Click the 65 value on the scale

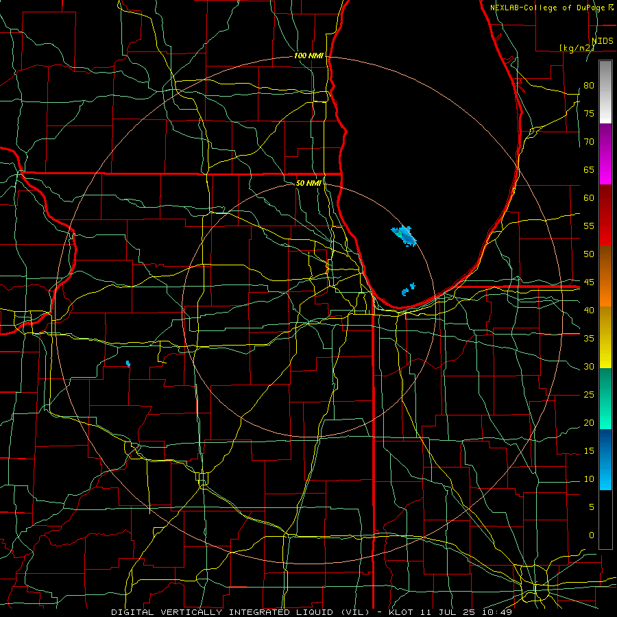[x=589, y=169]
